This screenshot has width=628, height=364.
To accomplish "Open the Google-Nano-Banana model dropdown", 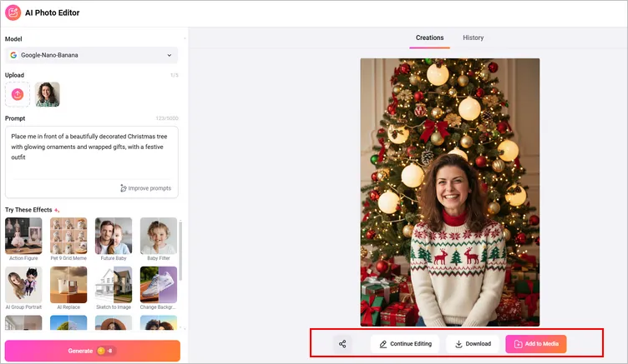I will click(91, 55).
